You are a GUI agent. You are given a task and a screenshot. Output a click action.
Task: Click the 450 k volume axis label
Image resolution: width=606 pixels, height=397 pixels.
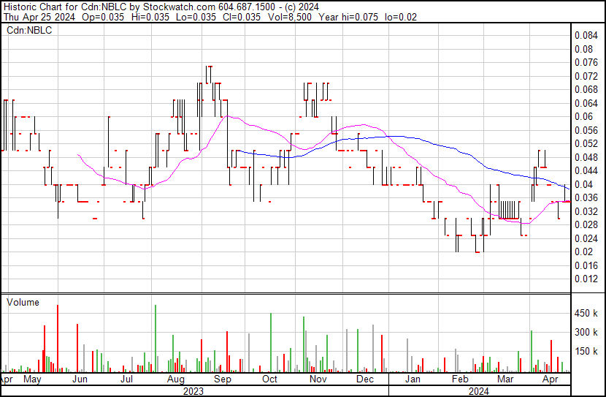click(x=587, y=314)
